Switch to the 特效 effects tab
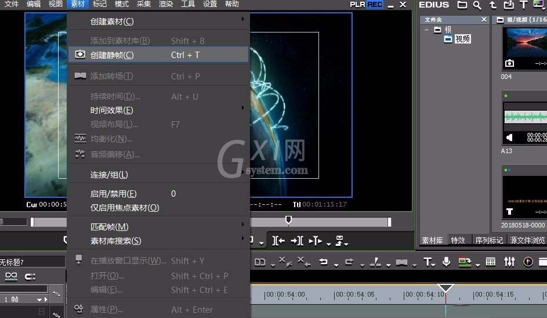Viewport: 547px width, 318px height. [x=458, y=240]
